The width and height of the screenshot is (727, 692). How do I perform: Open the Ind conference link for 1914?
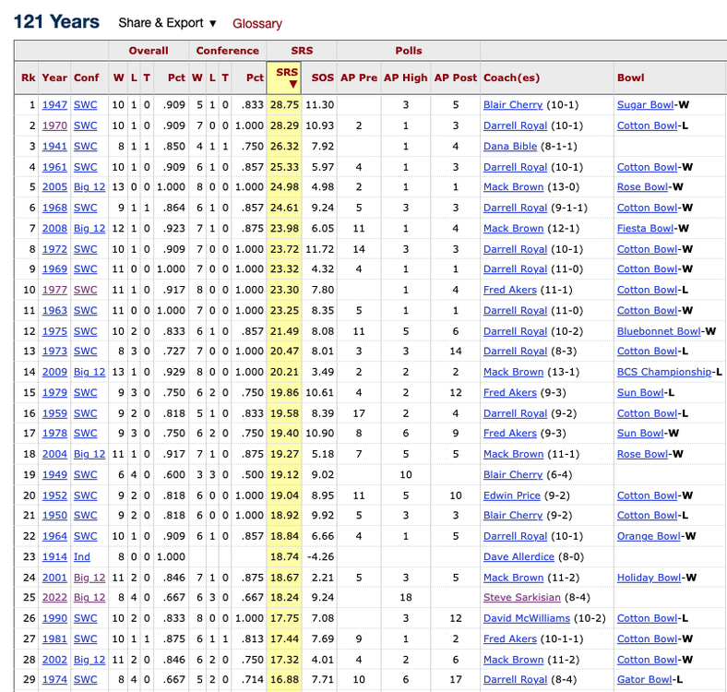[82, 556]
